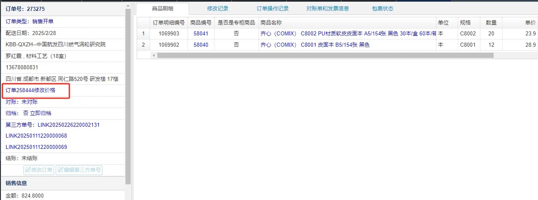The height and width of the screenshot is (200, 538).
Task: Open the 包裹状态 tab
Action: (x=382, y=8)
